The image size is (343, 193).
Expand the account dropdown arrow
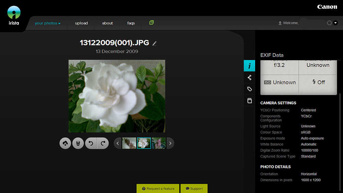point(335,23)
